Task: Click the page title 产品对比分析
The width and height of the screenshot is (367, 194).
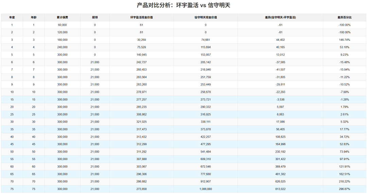Action: coord(183,5)
